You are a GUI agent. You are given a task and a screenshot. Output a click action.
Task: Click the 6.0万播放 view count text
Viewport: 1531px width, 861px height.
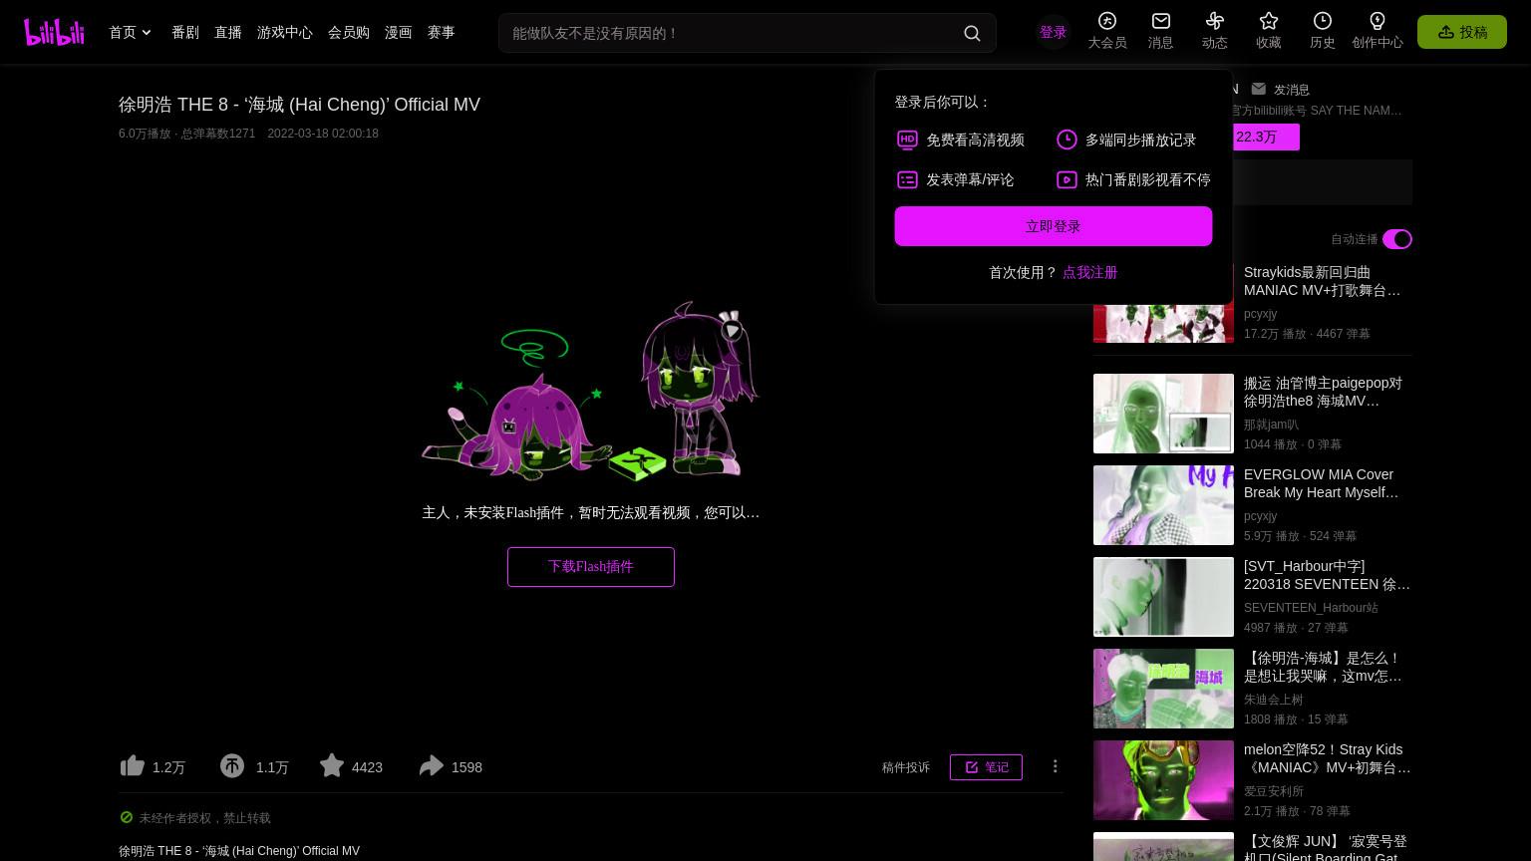145,134
